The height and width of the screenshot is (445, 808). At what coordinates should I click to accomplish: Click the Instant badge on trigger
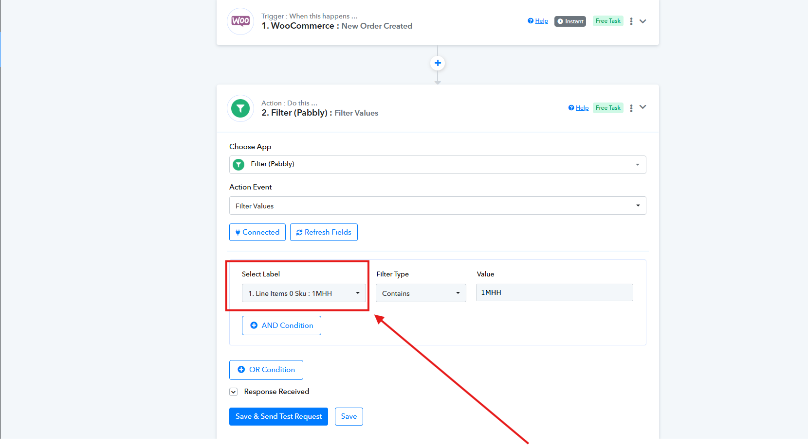coord(570,21)
